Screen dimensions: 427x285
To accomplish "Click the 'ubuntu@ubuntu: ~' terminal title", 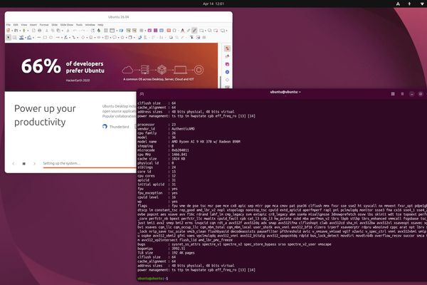I will point(285,92).
